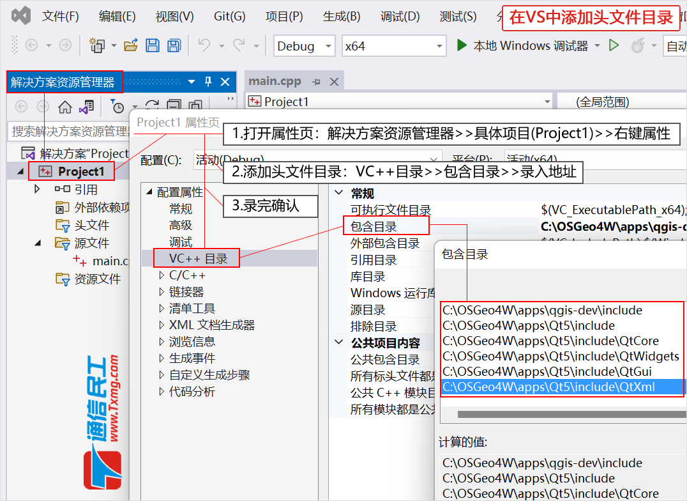Save the current file with the disk icon
This screenshot has height=501, width=687.
153,45
